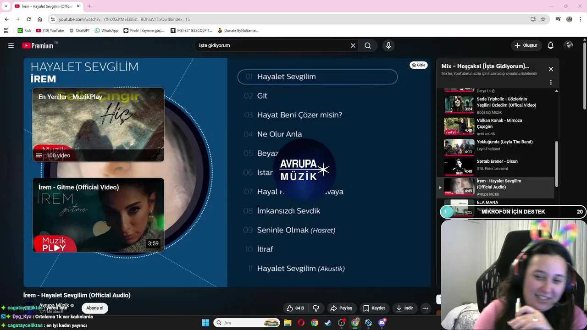Viewport: 587px width, 330px height.
Task: Clear the search box with the X
Action: pos(353,45)
